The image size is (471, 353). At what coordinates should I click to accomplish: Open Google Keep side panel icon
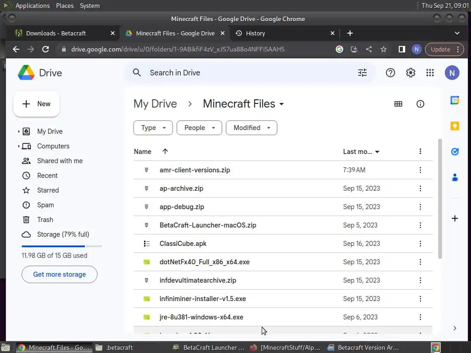[x=454, y=126]
